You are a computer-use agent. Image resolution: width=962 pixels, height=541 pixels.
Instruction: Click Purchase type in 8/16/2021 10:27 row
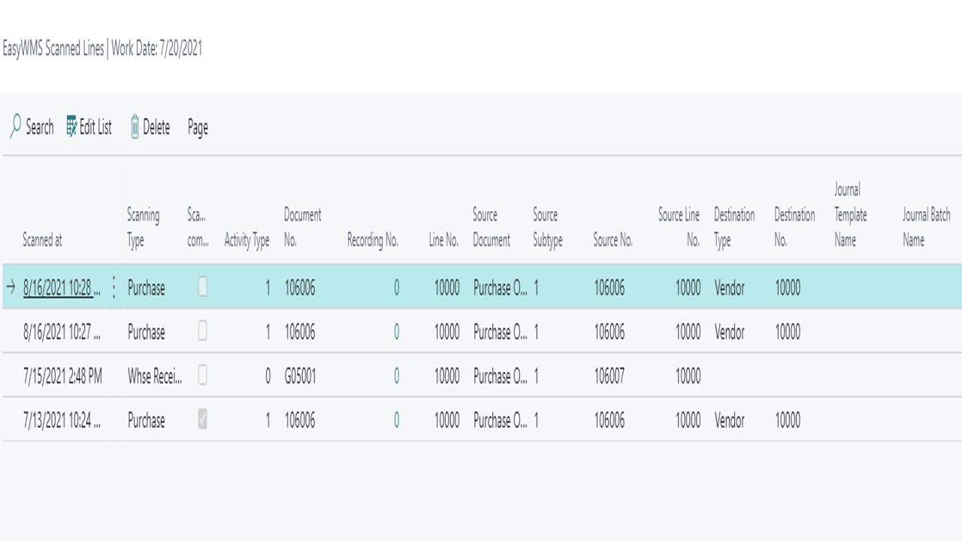pyautogui.click(x=146, y=332)
